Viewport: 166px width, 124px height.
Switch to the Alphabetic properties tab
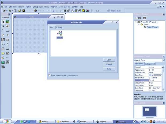click(139, 64)
